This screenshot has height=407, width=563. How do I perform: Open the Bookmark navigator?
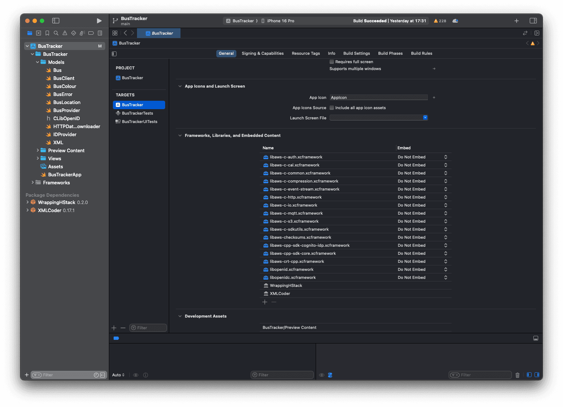pos(47,33)
